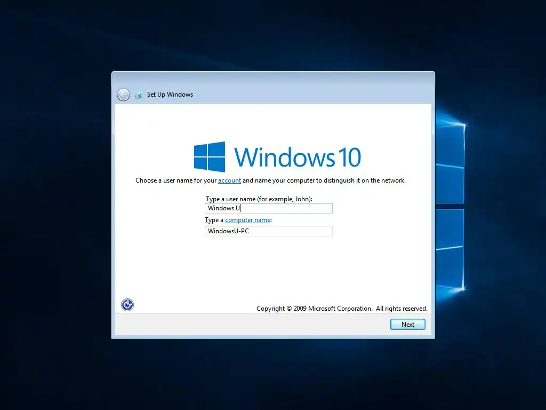Focus the computer name input field
Image resolution: width=546 pixels, height=410 pixels.
[269, 231]
